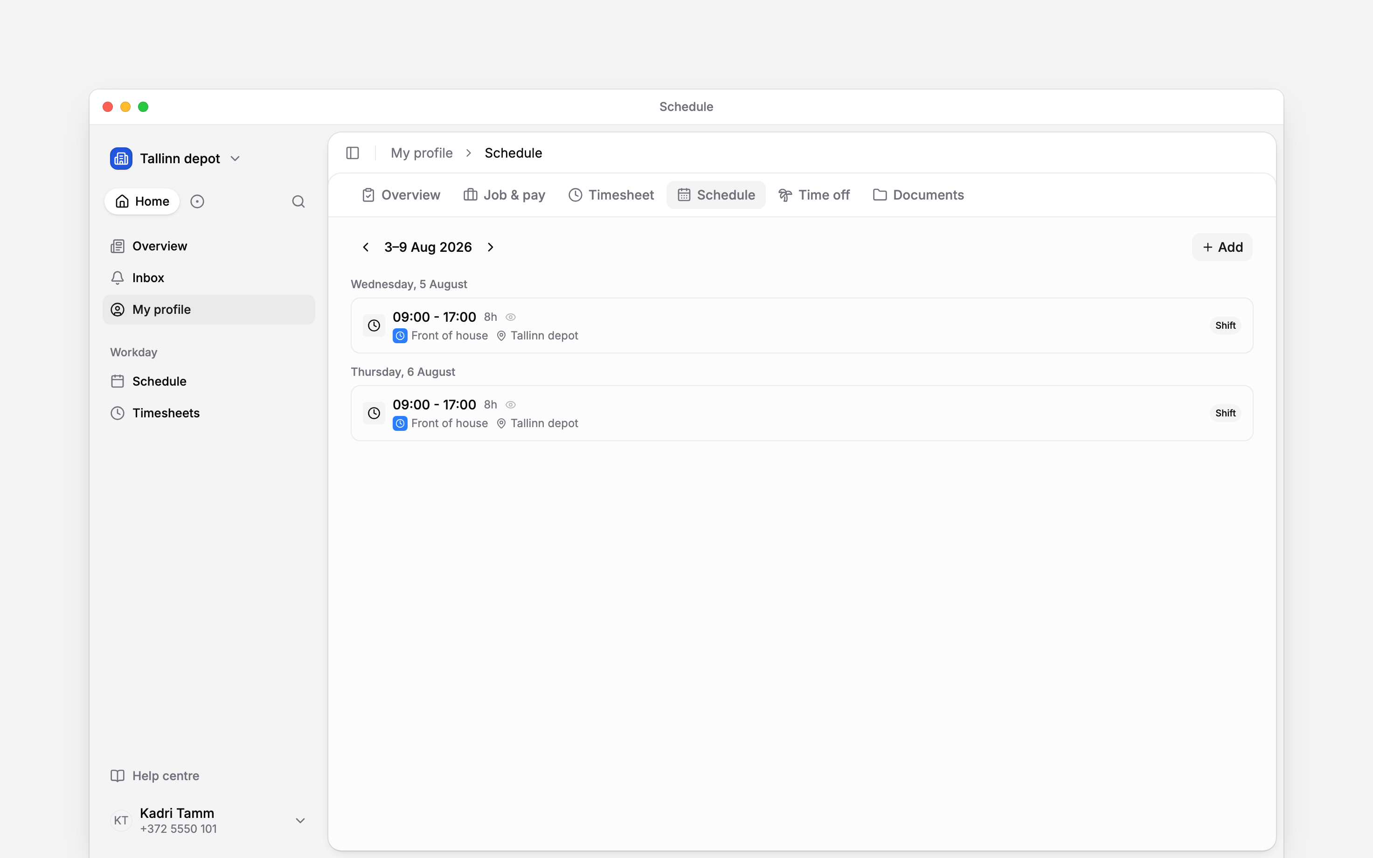
Task: Click location pin on Thursday shift
Action: coord(501,423)
